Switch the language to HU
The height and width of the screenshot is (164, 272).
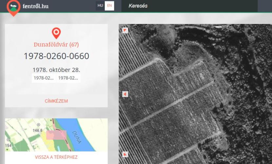(x=100, y=6)
